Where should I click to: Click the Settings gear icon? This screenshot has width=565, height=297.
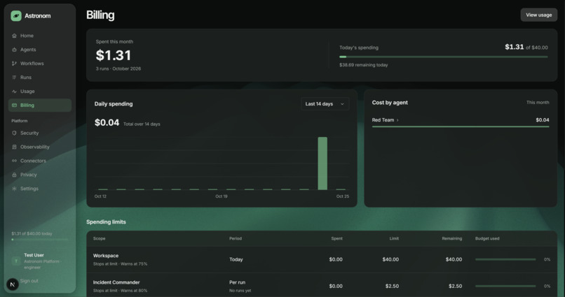pyautogui.click(x=15, y=189)
